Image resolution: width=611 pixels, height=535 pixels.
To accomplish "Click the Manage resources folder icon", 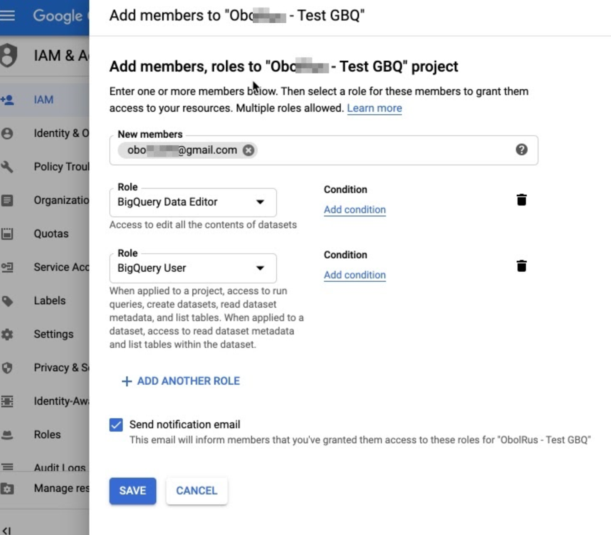I will [x=7, y=489].
